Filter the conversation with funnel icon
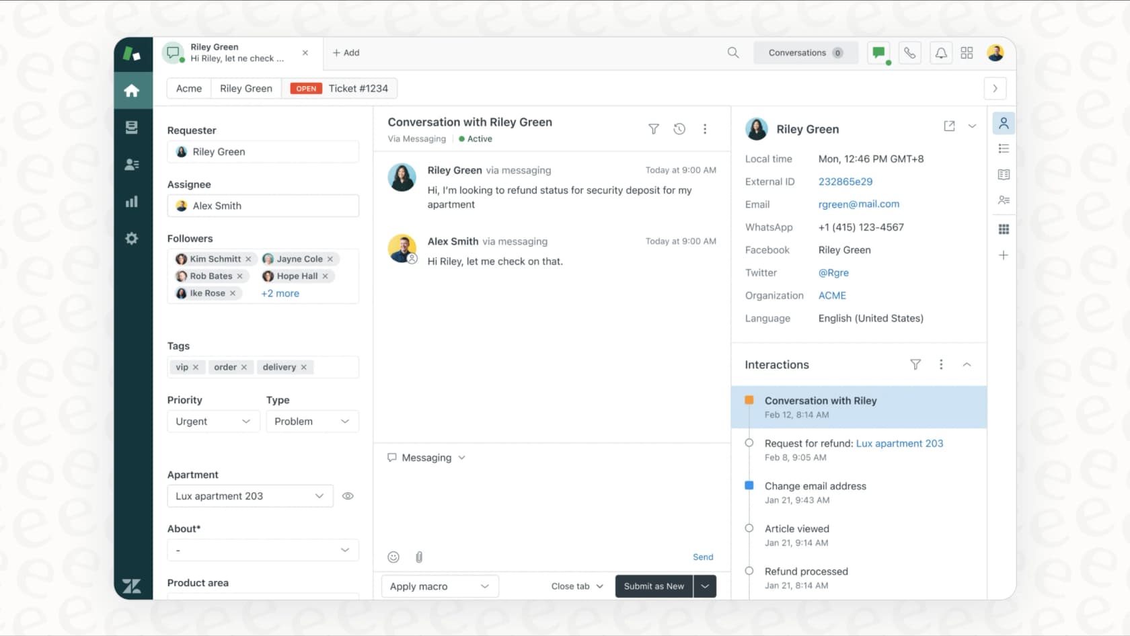 (x=653, y=128)
